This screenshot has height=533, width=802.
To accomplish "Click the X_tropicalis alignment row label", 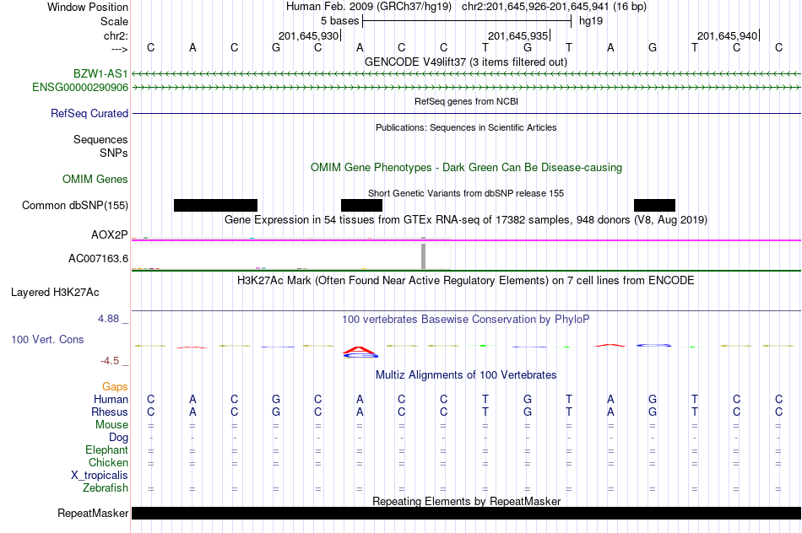I will click(100, 476).
